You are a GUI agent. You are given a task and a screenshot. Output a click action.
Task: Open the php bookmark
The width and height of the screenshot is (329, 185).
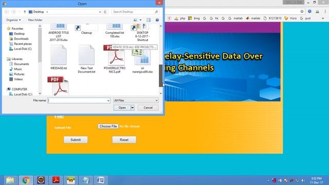180,18
